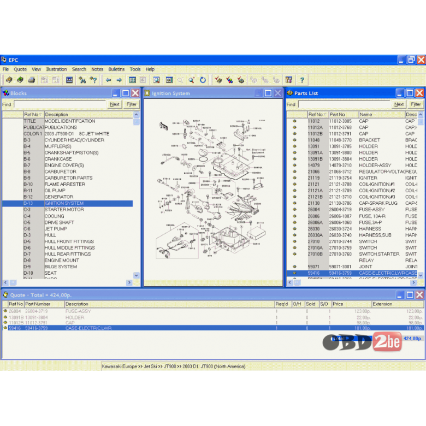Click the first red checkmark part icon
The width and height of the screenshot is (426, 426).
pyautogui.click(x=218, y=80)
